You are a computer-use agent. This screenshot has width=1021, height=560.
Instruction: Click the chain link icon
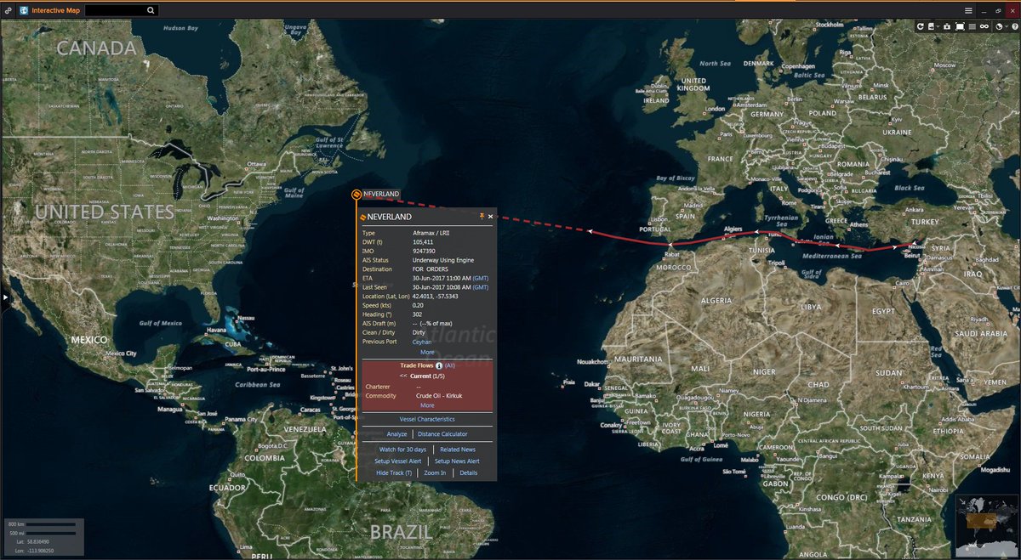tap(984, 26)
